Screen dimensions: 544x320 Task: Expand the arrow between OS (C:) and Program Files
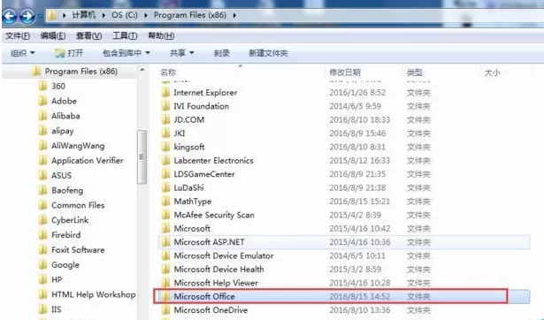click(x=145, y=16)
